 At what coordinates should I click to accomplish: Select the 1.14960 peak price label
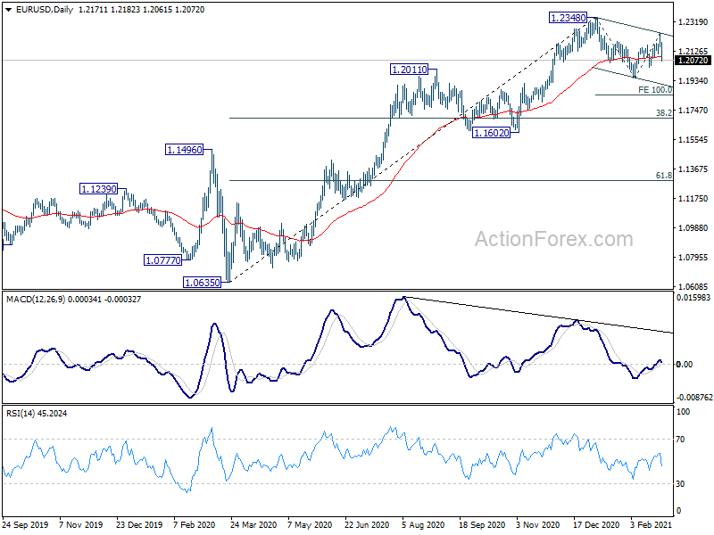tap(184, 150)
